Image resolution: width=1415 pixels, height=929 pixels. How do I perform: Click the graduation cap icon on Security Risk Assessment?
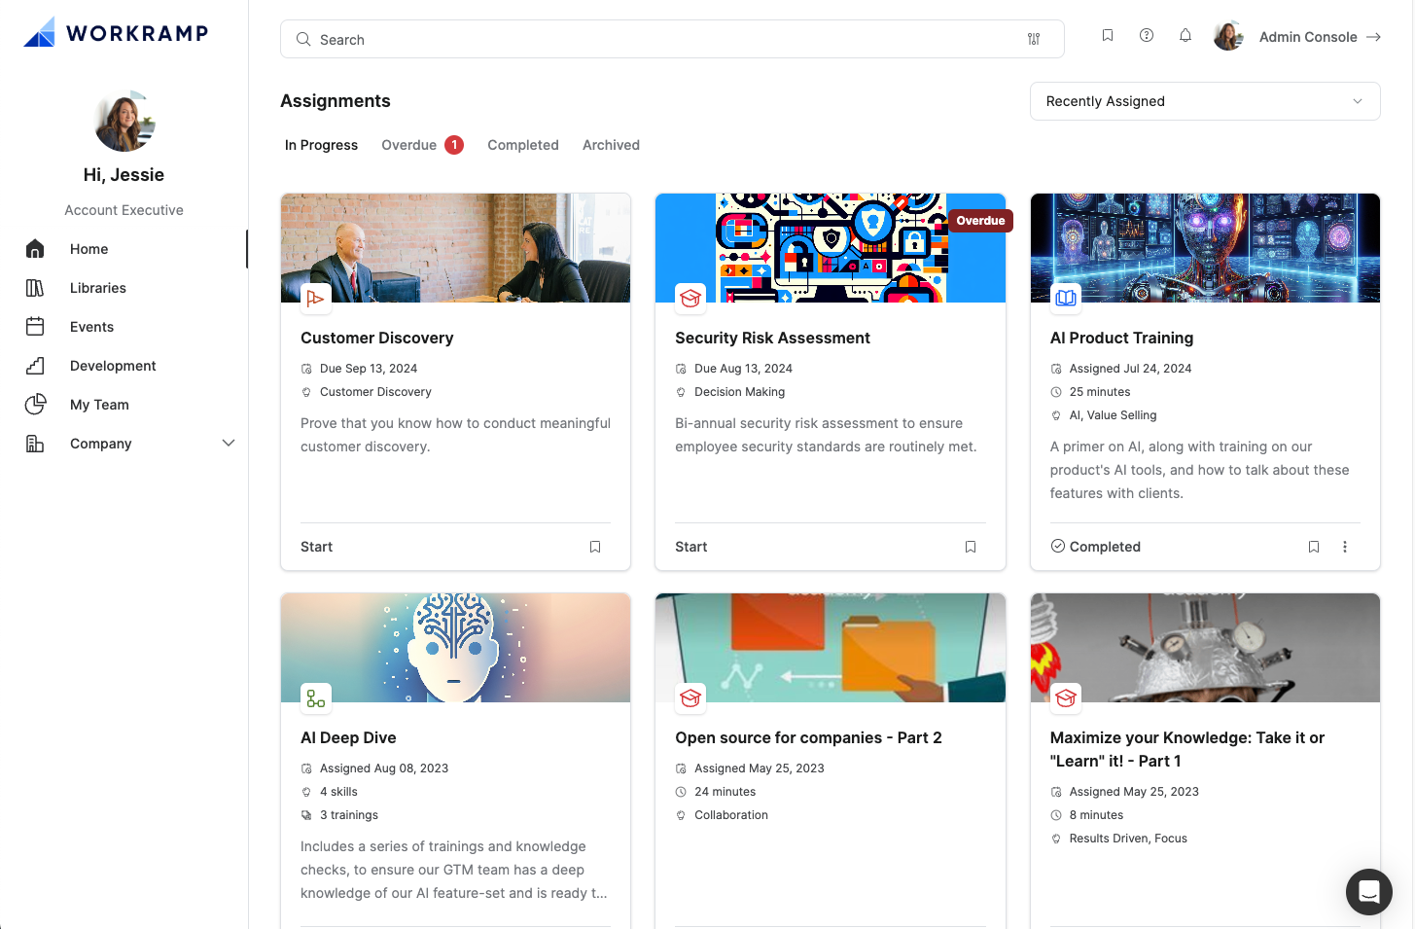point(690,298)
